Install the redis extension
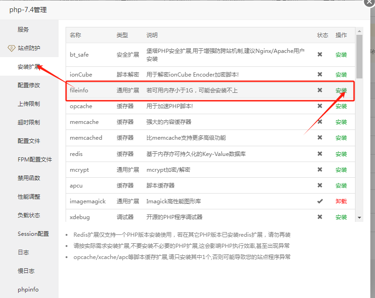Image resolution: width=375 pixels, height=298 pixels. 341,154
